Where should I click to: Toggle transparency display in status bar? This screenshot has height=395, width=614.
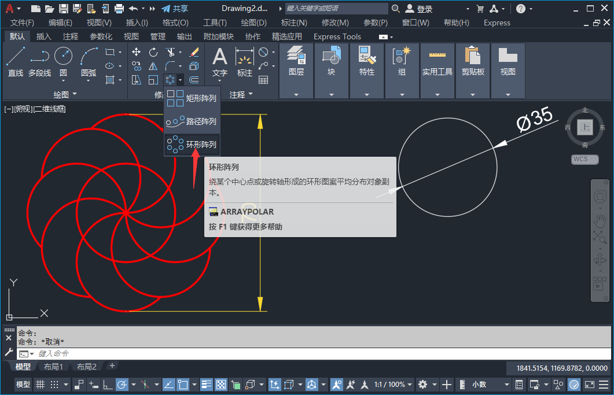coord(221,385)
